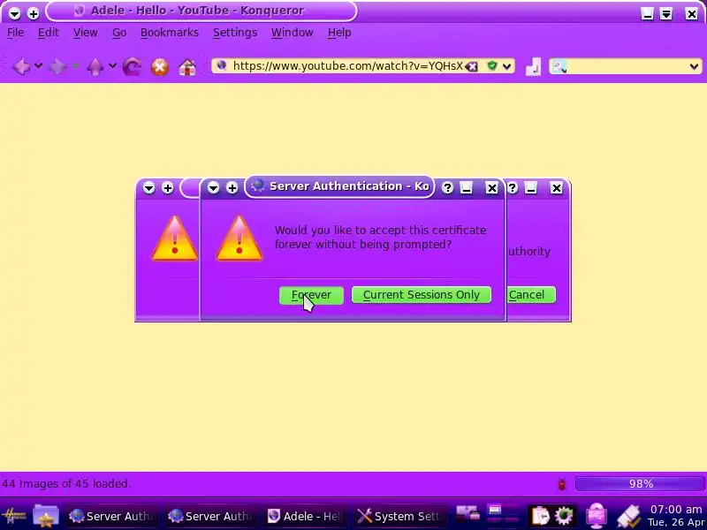Viewport: 707px width, 530px height.
Task: Open the Edit menu
Action: [x=48, y=33]
